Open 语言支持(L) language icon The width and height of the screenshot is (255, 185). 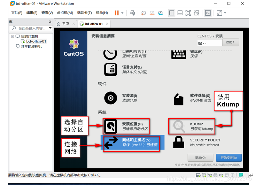[110, 70]
